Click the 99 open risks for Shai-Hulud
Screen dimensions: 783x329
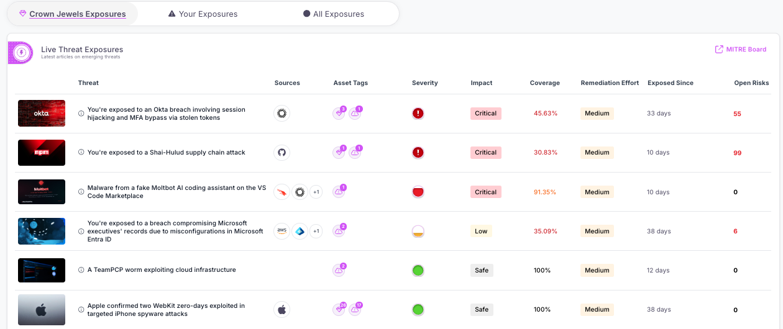click(x=737, y=153)
